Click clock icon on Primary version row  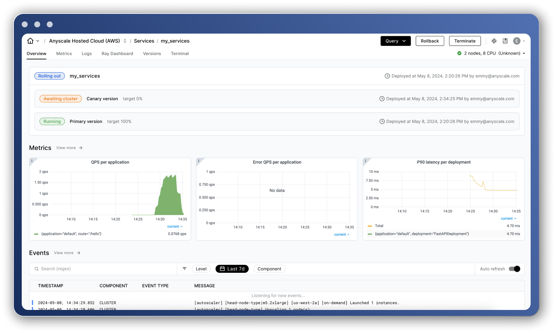point(382,122)
